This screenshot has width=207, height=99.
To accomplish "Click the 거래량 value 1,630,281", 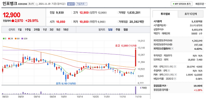I will point(134,13).
